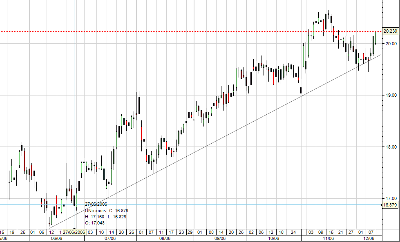The image size is (400, 242).
Task: Click day label 08 on the date axis
Action: [x=211, y=232]
